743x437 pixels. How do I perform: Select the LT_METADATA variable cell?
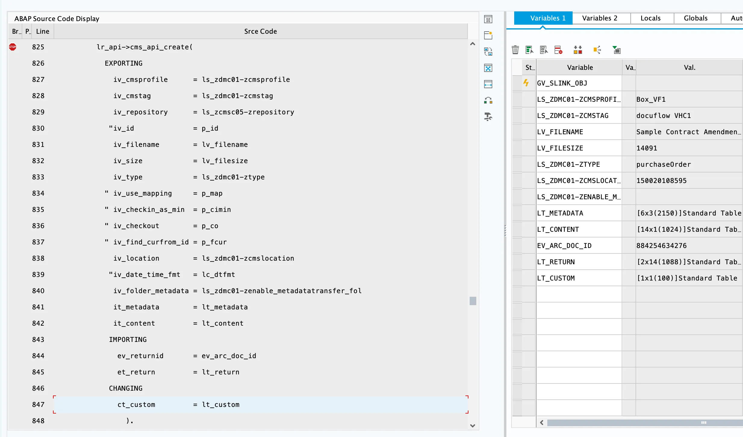[x=579, y=213]
